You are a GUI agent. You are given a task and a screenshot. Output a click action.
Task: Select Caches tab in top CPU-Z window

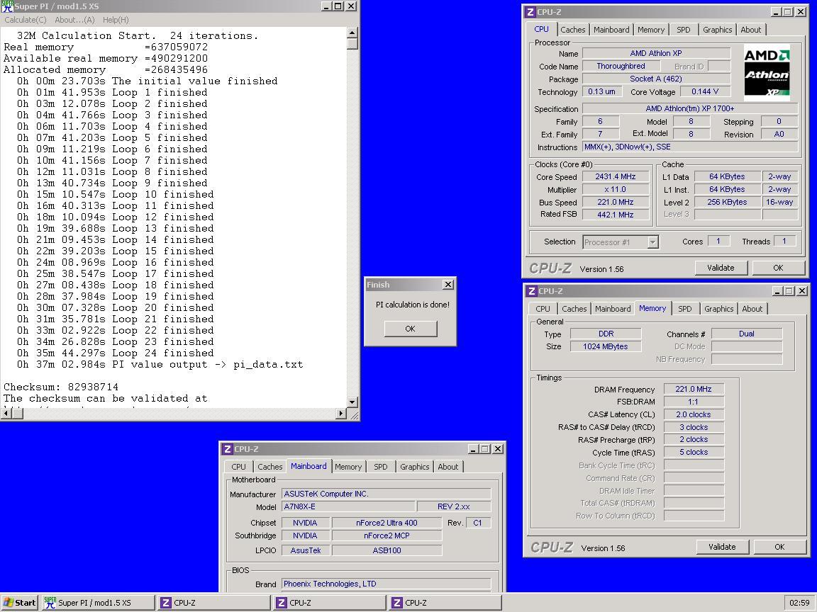(572, 30)
